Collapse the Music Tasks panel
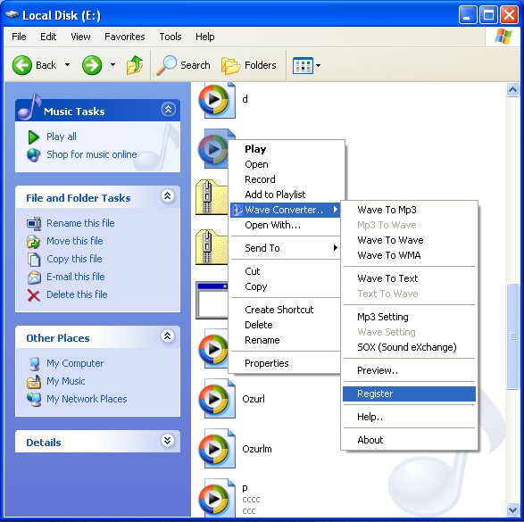 pyautogui.click(x=168, y=109)
